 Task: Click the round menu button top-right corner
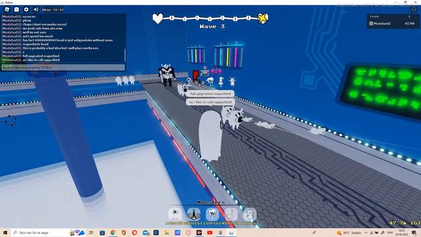pyautogui.click(x=414, y=9)
